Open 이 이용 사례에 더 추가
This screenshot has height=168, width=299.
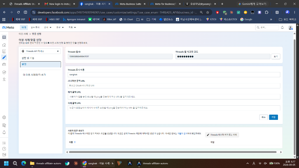[34, 75]
